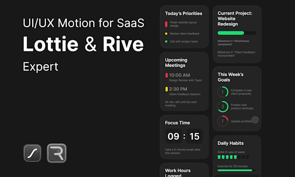The image size is (295, 177).
Task: Click 'Design Review with Team' meeting label
Action: coord(185,80)
